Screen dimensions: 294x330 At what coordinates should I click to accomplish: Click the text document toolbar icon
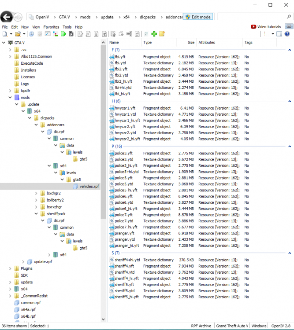(x=96, y=34)
